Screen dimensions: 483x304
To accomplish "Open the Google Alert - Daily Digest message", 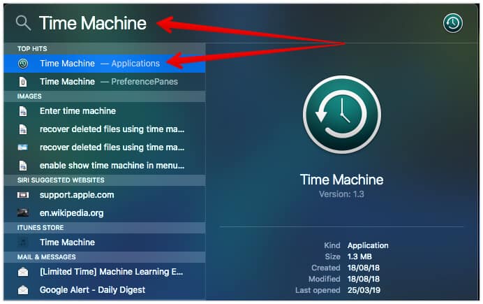I will (92, 290).
